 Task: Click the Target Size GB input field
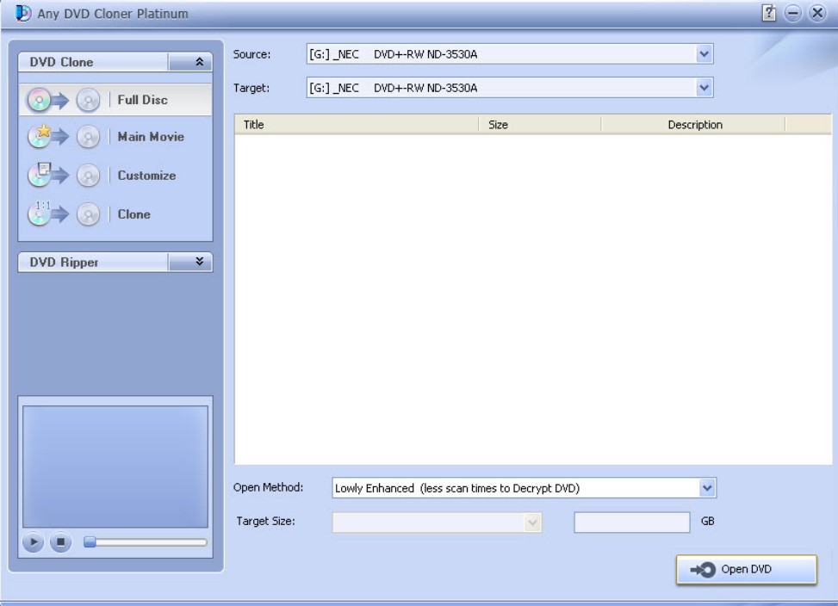[x=631, y=523]
